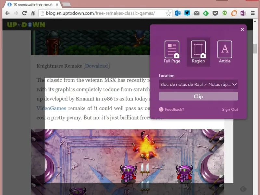Open a new tab with the new-tab button
The width and height of the screenshot is (260, 195).
(67, 5)
